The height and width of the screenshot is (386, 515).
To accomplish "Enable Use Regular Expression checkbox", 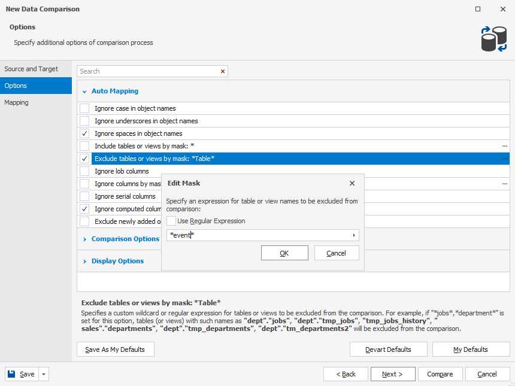I will click(171, 221).
